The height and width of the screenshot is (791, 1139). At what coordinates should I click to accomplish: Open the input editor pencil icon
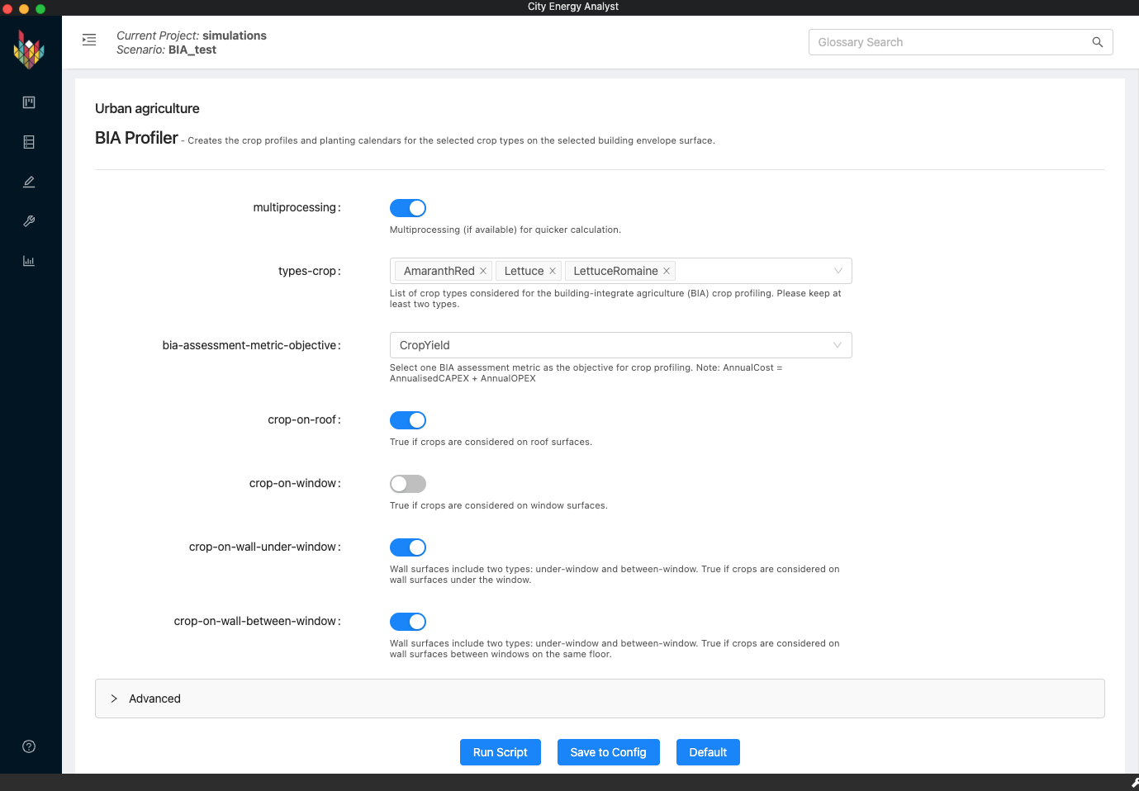tap(29, 182)
